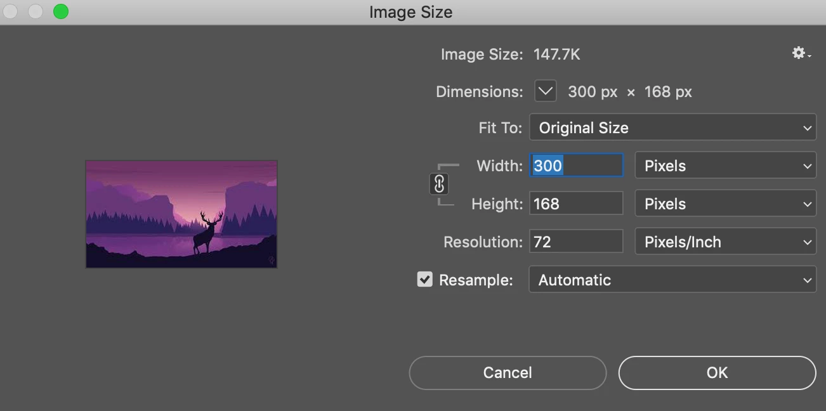826x411 pixels.
Task: Open the gear settings menu
Action: click(801, 54)
